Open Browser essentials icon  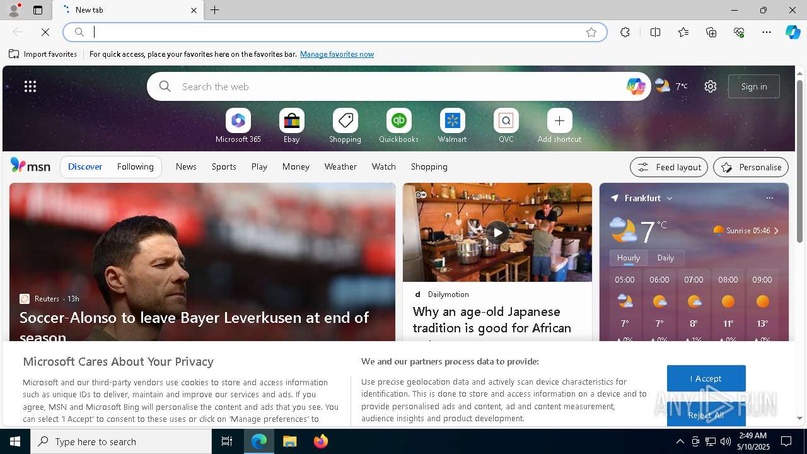pyautogui.click(x=740, y=32)
